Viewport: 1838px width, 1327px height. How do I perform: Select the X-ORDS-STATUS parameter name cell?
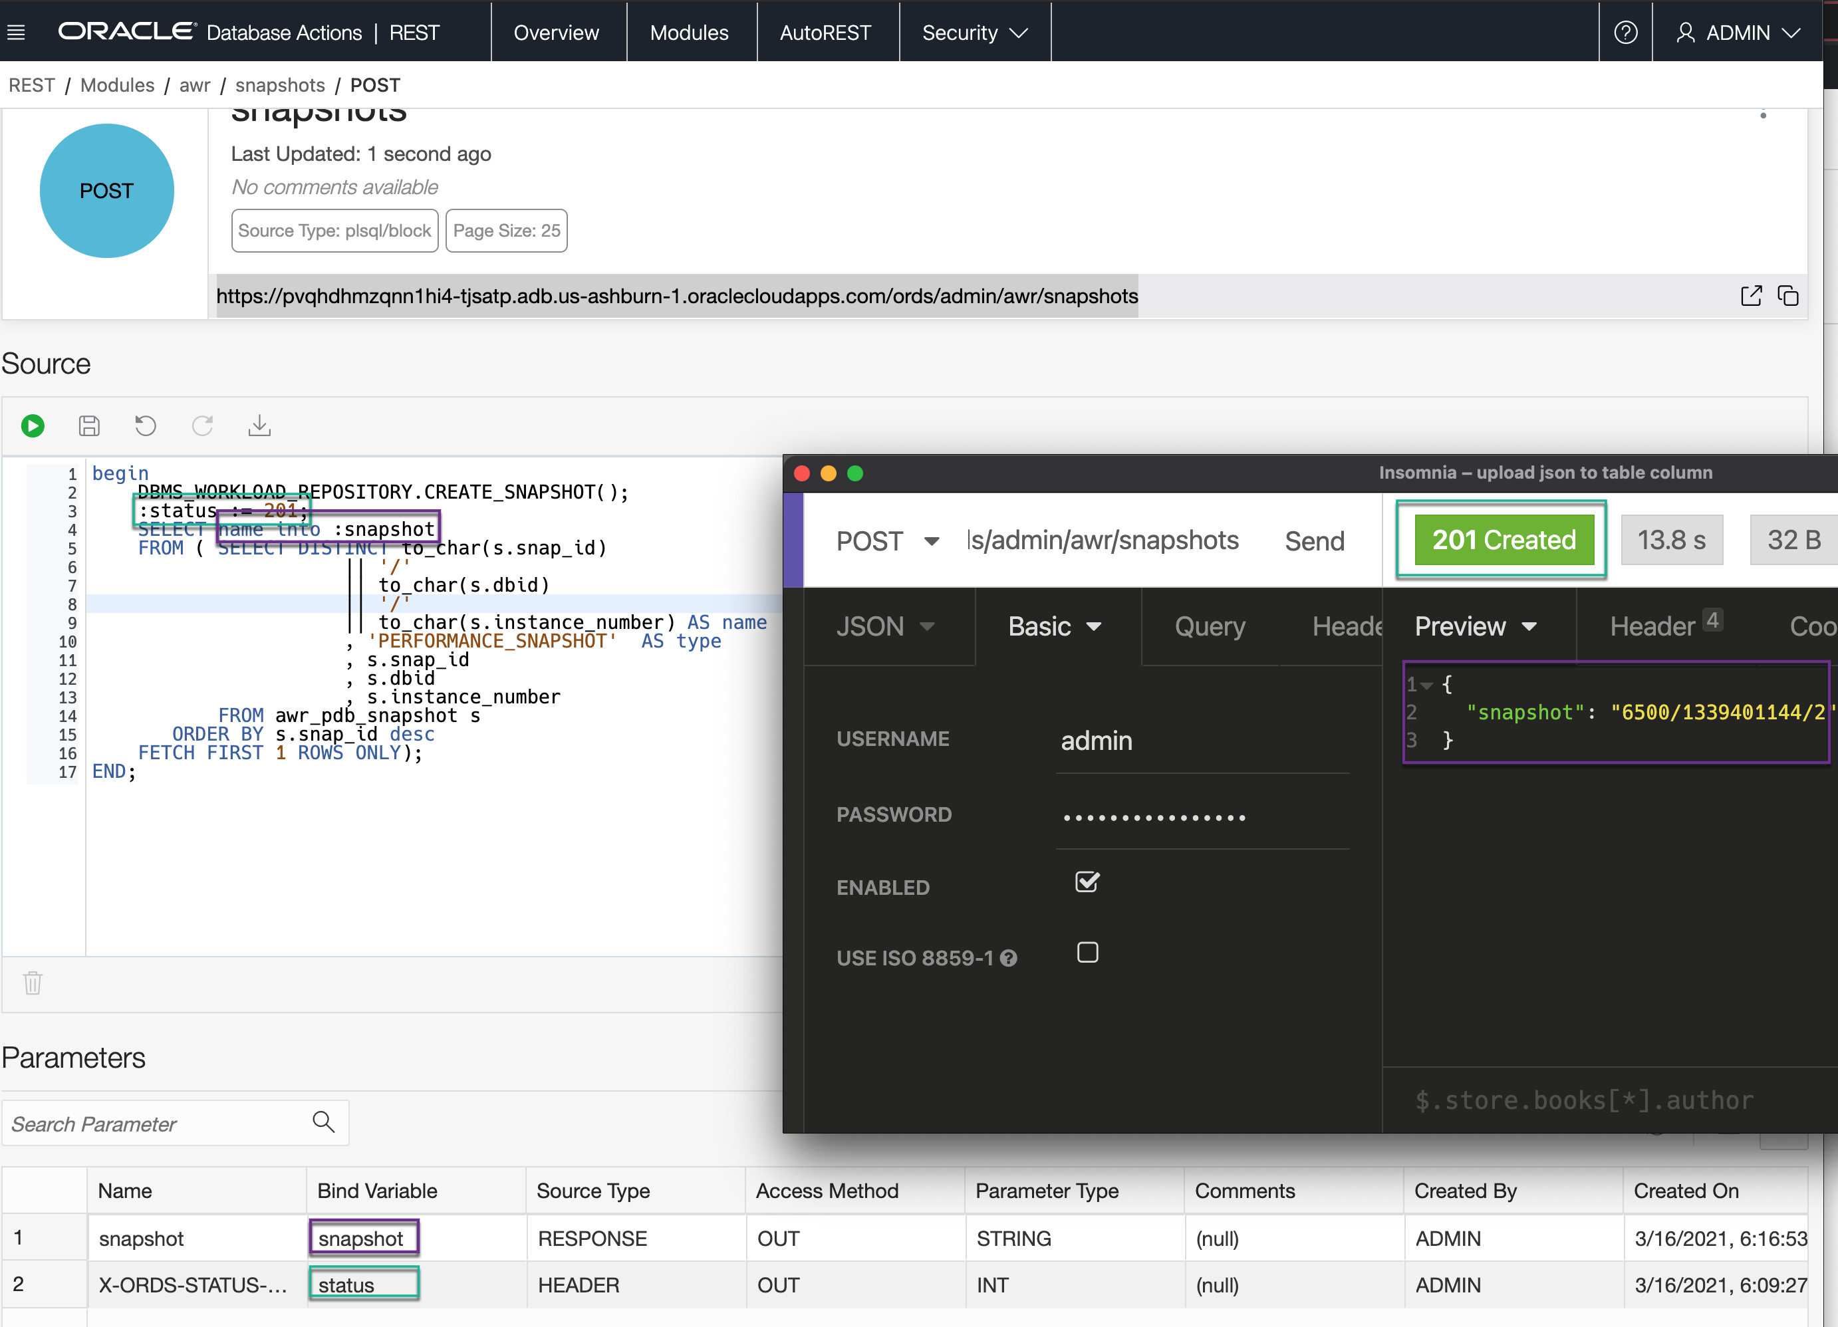point(197,1285)
